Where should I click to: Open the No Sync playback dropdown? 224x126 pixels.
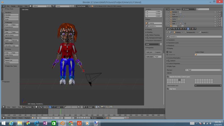point(98,118)
